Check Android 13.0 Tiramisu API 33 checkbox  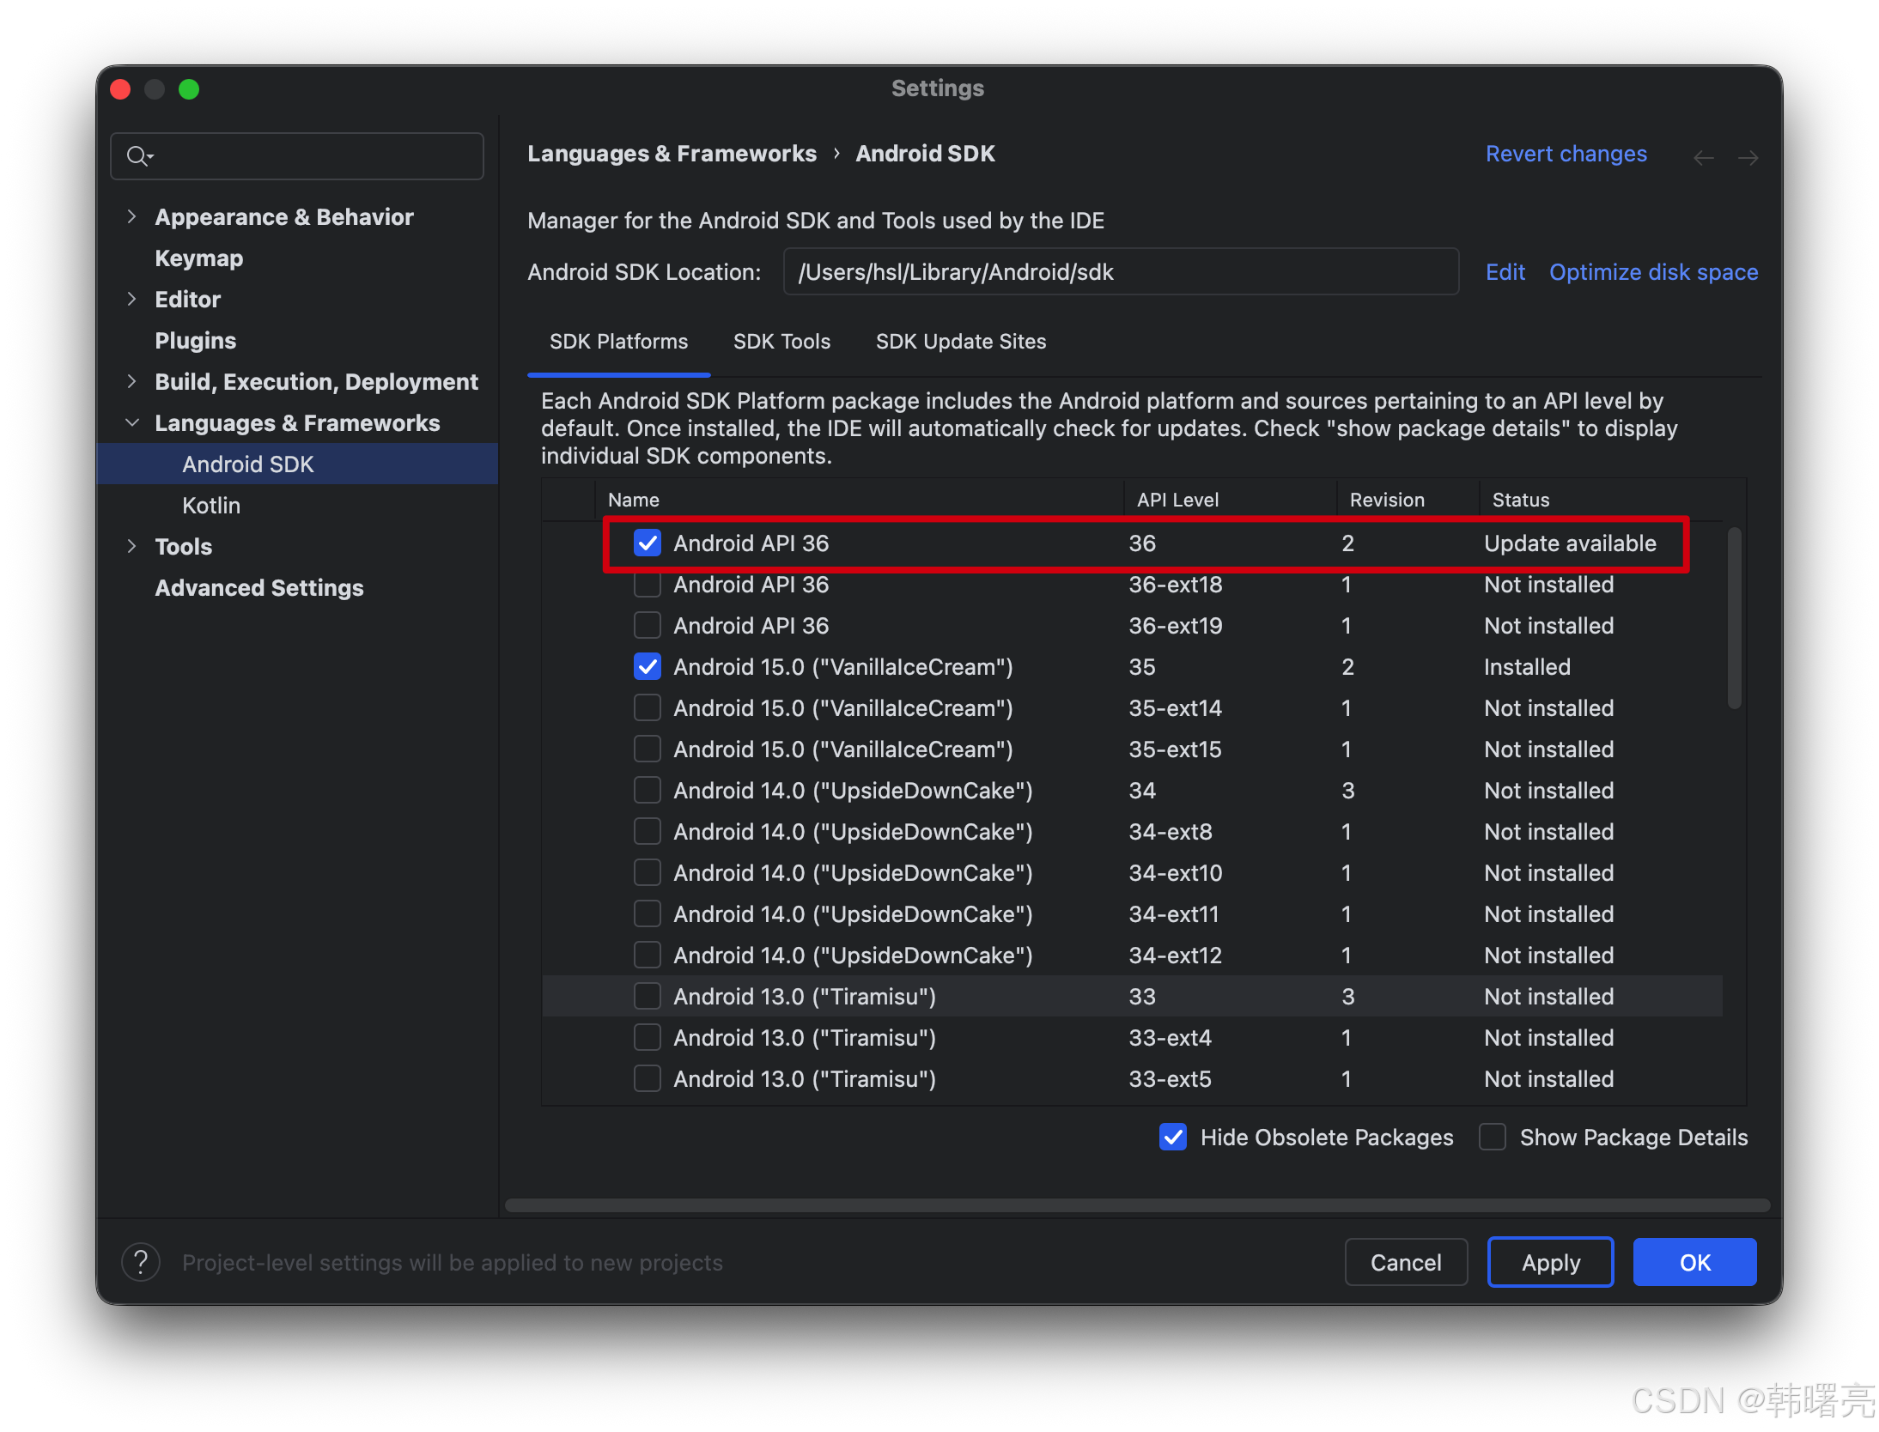[647, 996]
